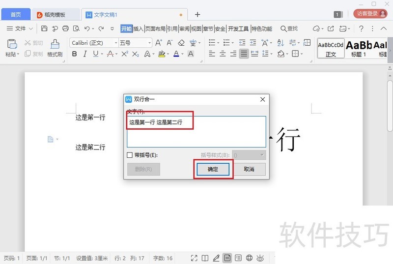Image resolution: width=393 pixels, height=264 pixels.
Task: Open the font name Calibri dropdown
Action: tap(116, 43)
